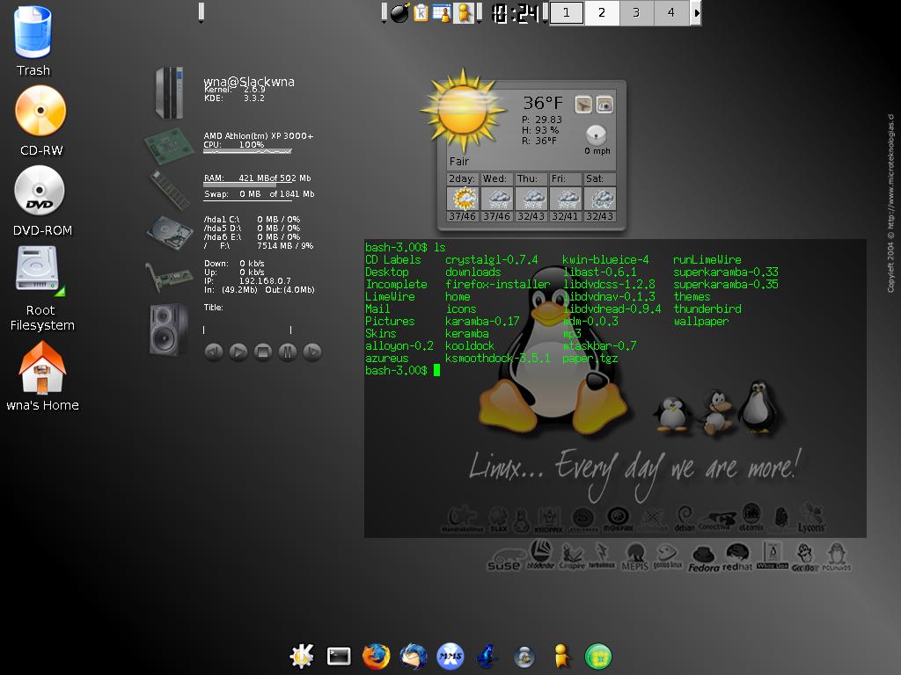Click the 192.168.0.7 IP address text
The height and width of the screenshot is (675, 901).
pyautogui.click(x=265, y=280)
